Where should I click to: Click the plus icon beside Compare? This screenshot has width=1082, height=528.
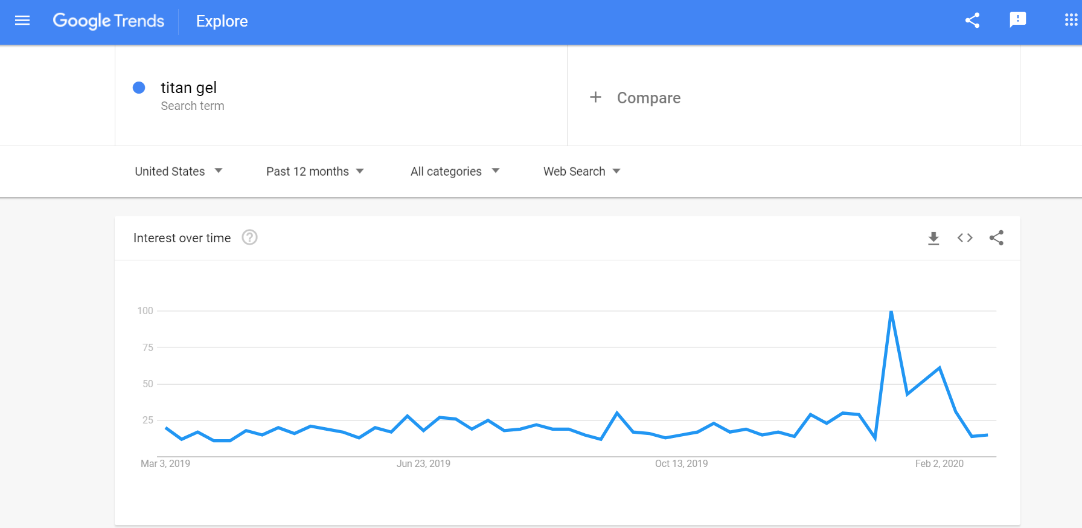pyautogui.click(x=595, y=97)
